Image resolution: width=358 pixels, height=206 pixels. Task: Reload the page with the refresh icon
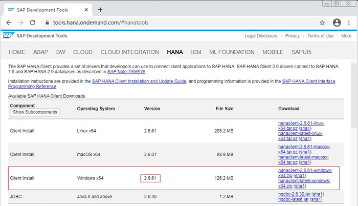(x=33, y=23)
